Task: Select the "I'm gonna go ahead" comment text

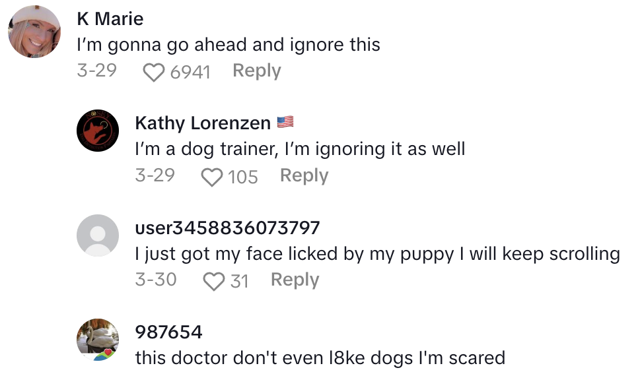Action: [229, 45]
